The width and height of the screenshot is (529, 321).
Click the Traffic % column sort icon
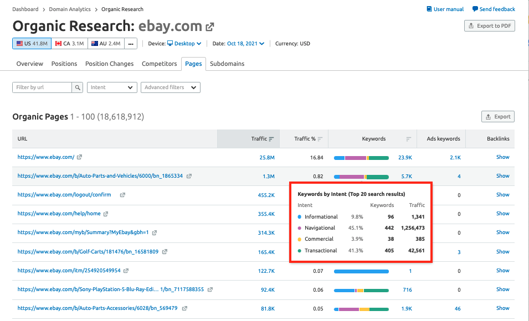tap(320, 139)
